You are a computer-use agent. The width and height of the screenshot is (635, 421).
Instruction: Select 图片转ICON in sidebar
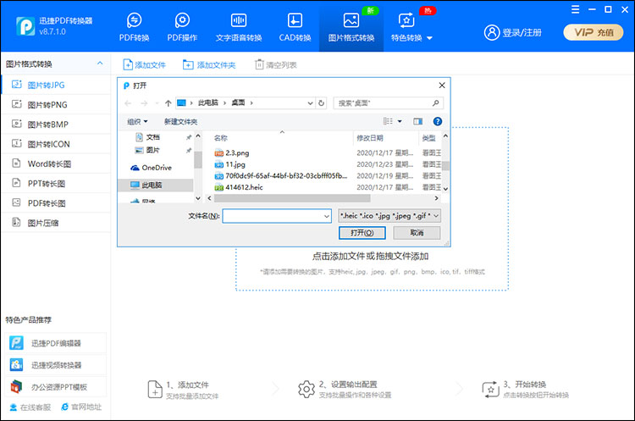click(56, 144)
